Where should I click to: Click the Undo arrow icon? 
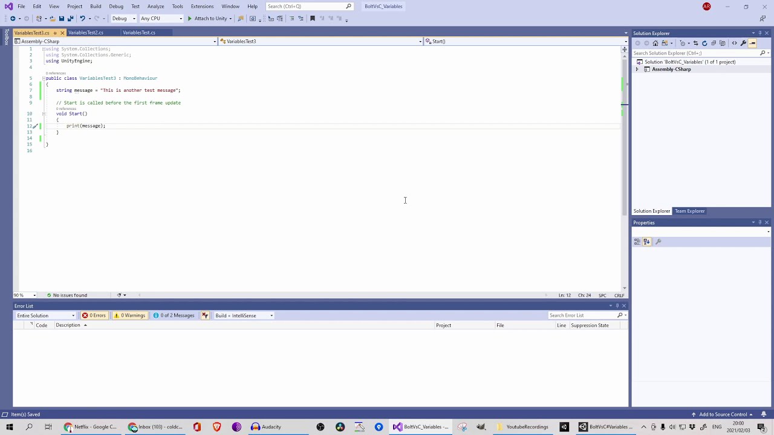click(82, 19)
